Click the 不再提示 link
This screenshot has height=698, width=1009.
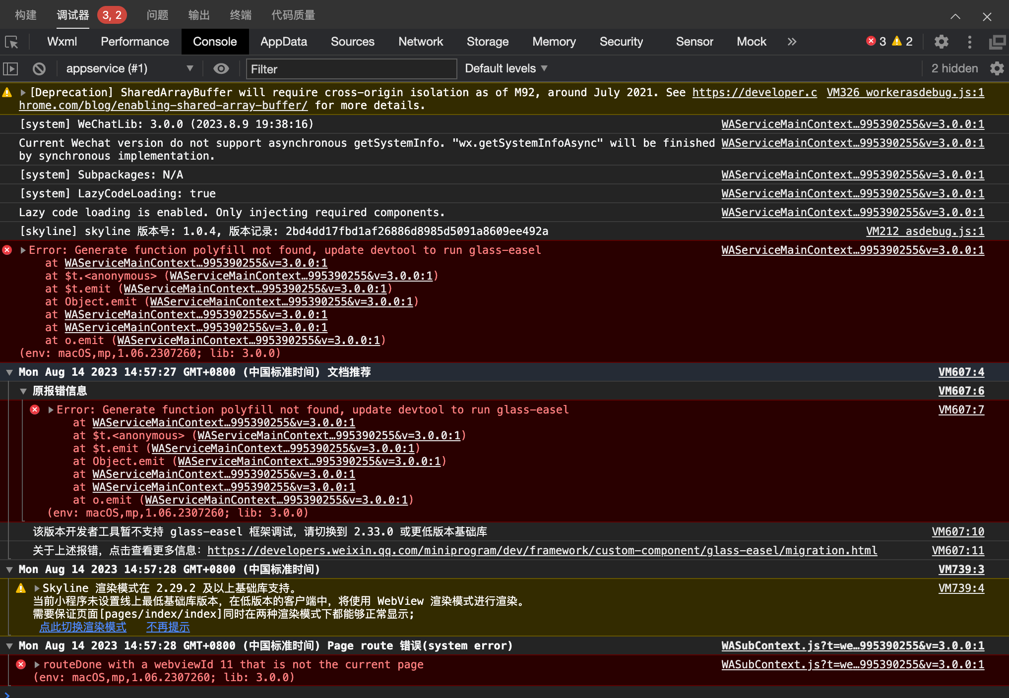[168, 627]
